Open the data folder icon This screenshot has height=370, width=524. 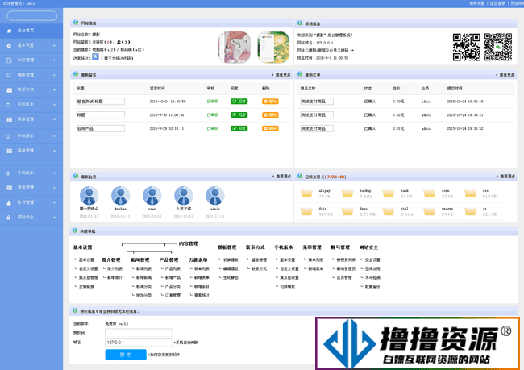306,211
